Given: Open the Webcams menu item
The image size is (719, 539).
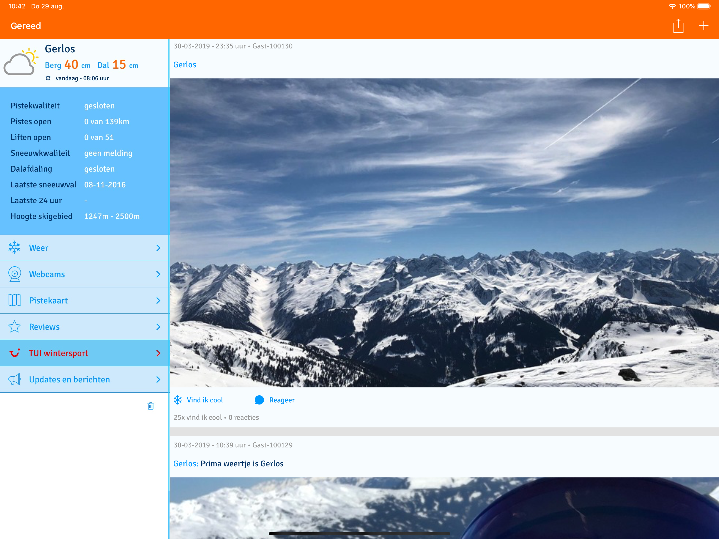Looking at the screenshot, I should [47, 274].
